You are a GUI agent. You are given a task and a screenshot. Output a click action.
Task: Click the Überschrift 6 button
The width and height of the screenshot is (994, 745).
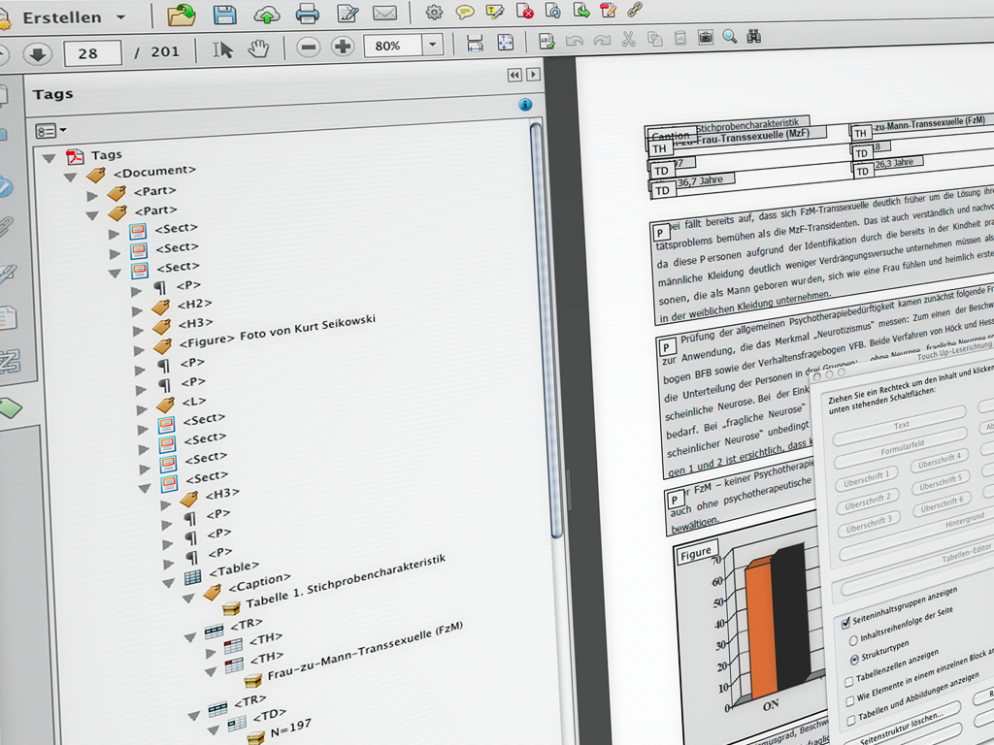tap(942, 504)
